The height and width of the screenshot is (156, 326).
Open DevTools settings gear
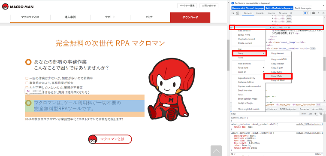[314, 13]
